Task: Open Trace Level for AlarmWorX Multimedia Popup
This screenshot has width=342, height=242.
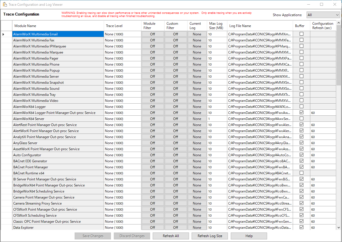Action: tap(122, 70)
